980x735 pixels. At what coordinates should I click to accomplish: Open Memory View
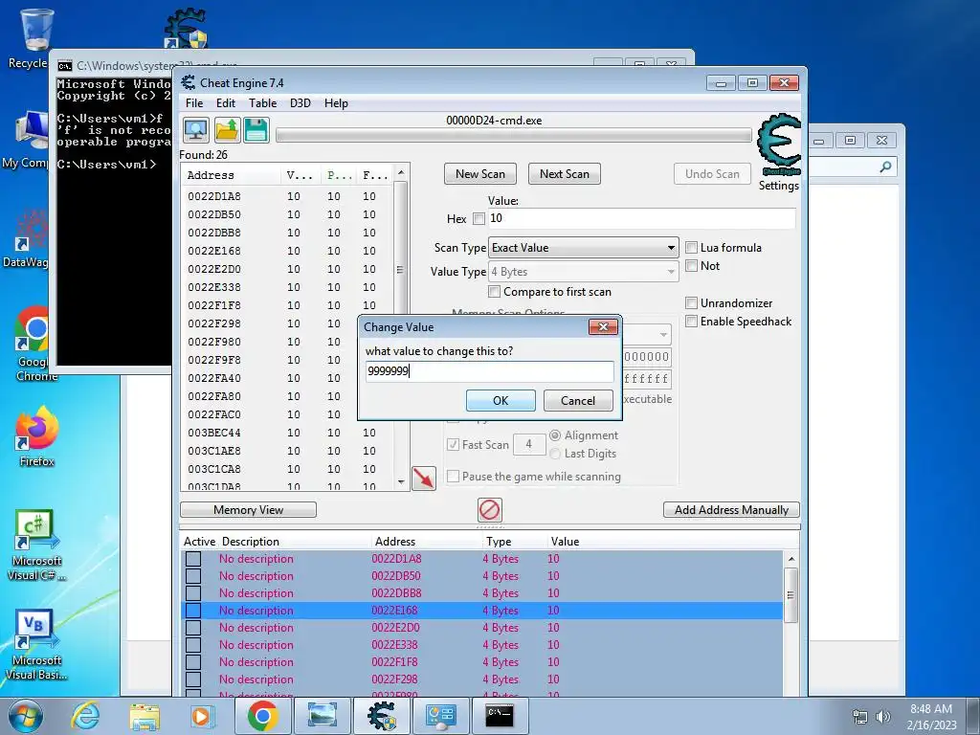[248, 510]
